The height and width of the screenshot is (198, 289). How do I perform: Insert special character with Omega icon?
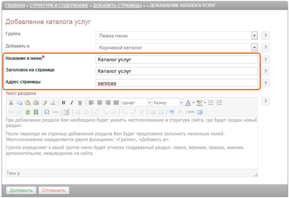[47, 112]
